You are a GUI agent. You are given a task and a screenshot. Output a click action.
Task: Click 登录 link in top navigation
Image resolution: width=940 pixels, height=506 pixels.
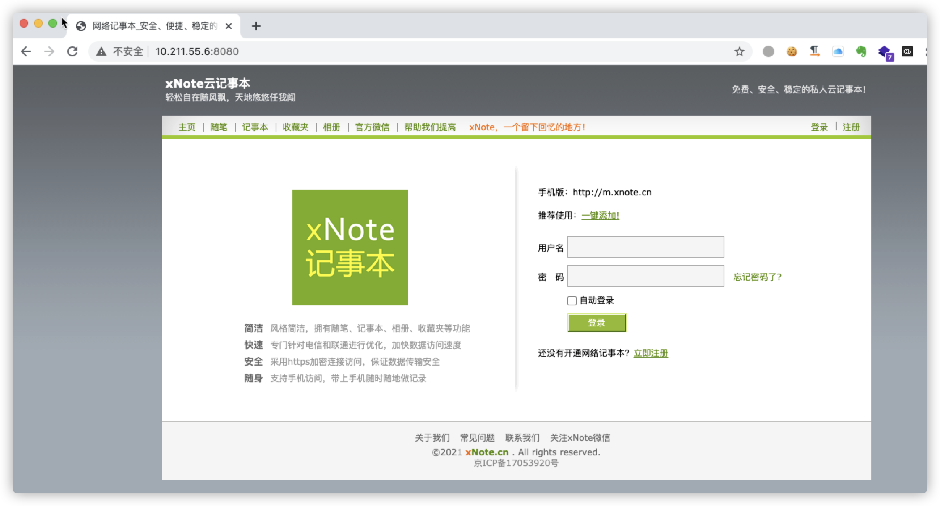(x=819, y=127)
